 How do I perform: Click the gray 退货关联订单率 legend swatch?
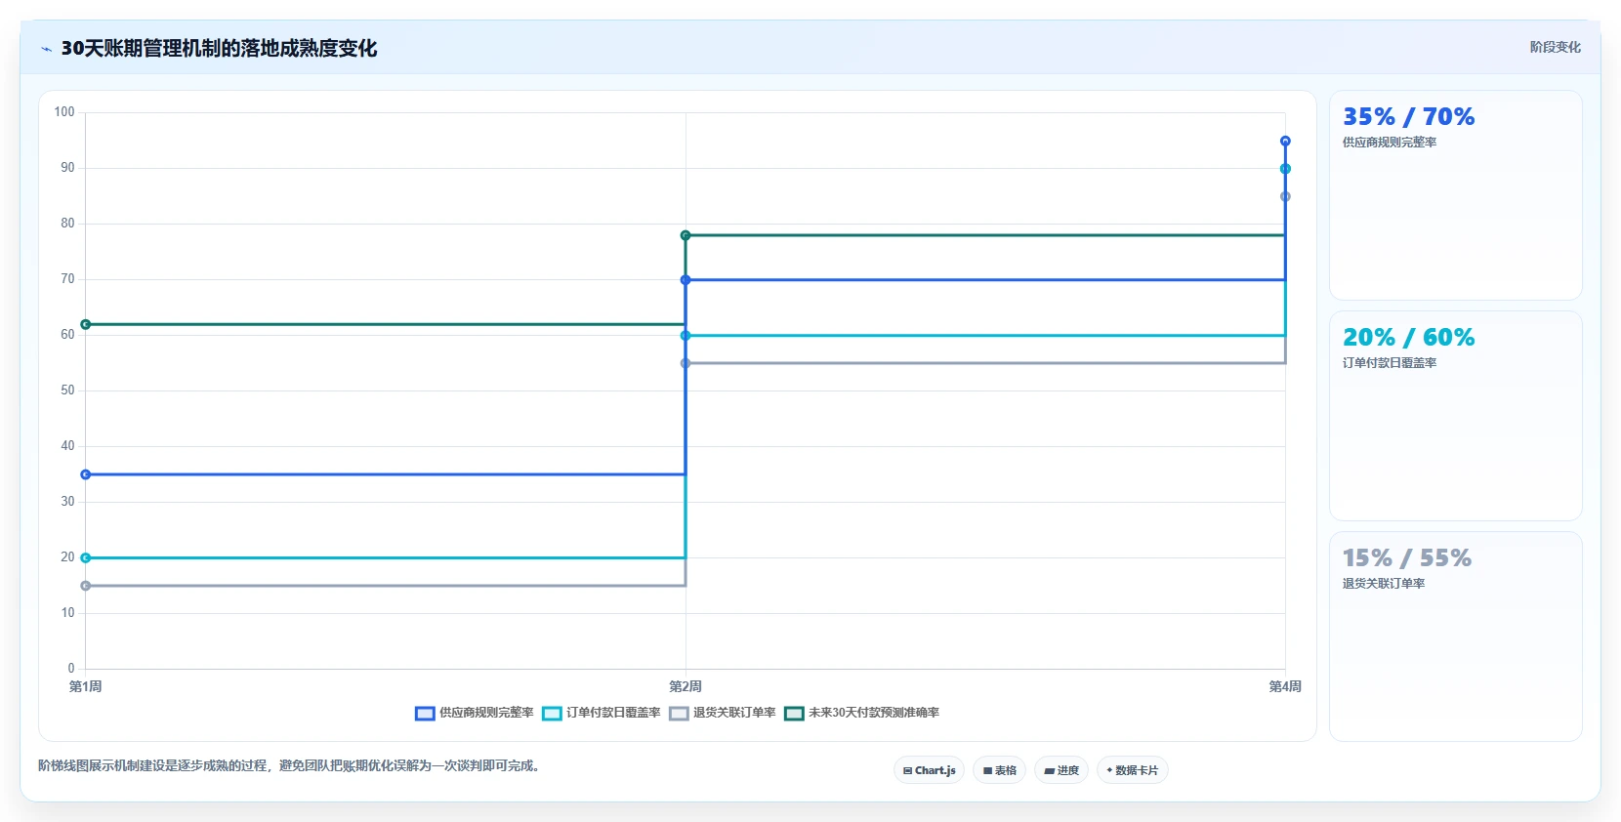[x=679, y=714]
